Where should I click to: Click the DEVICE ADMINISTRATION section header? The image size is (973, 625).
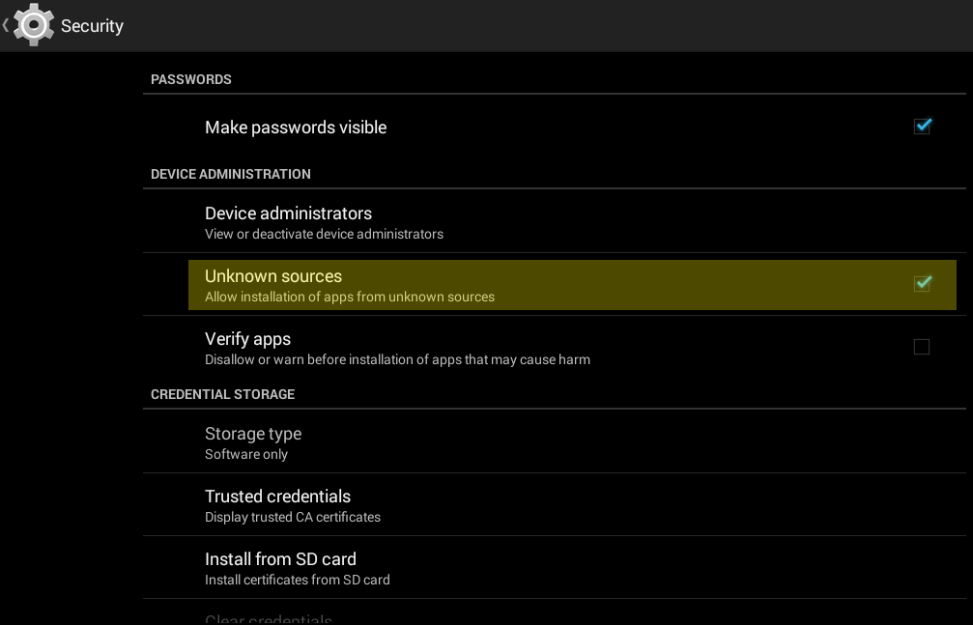231,174
